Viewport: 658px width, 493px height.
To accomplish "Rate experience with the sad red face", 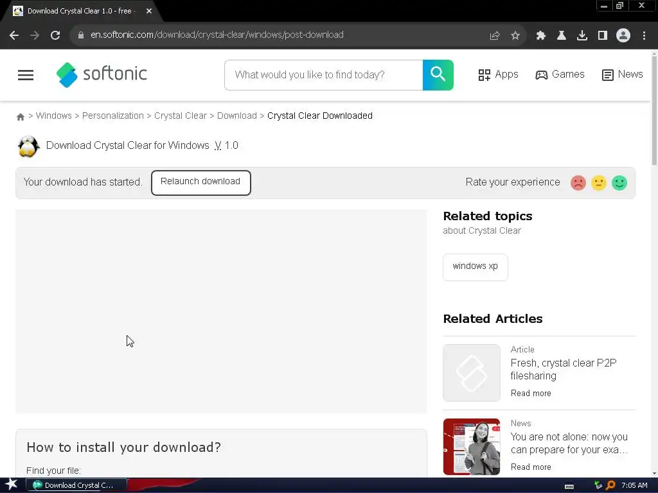I will [x=578, y=183].
